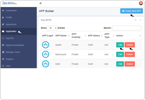Open the Show entries dropdown

point(52,28)
